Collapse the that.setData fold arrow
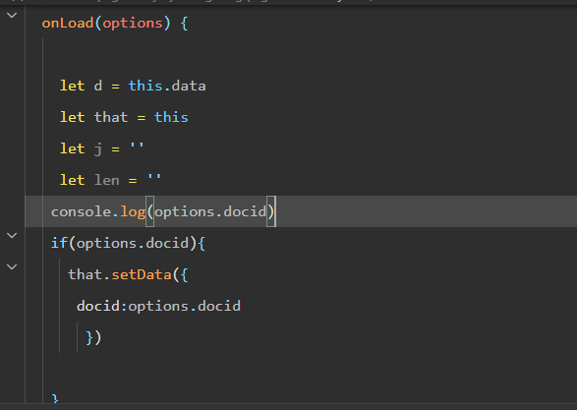This screenshot has height=410, width=577. click(12, 267)
